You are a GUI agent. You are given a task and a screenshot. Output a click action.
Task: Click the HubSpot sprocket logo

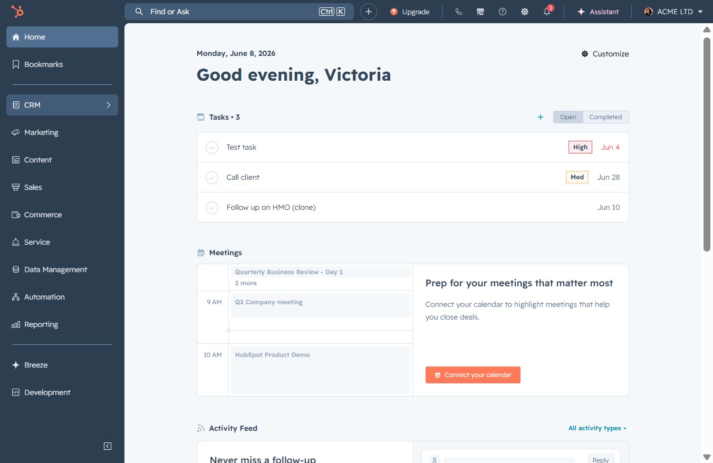17,12
